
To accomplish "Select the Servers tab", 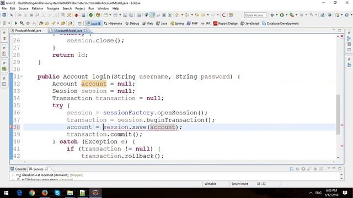I will click(38, 169).
